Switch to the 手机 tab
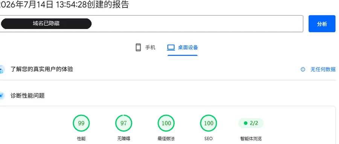This screenshot has width=339, height=144. 145,47
